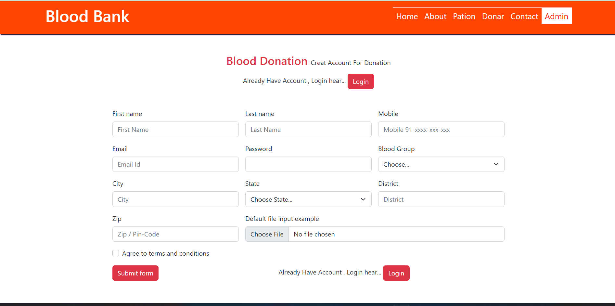
Task: Navigate to the Pation section
Action: tap(464, 16)
